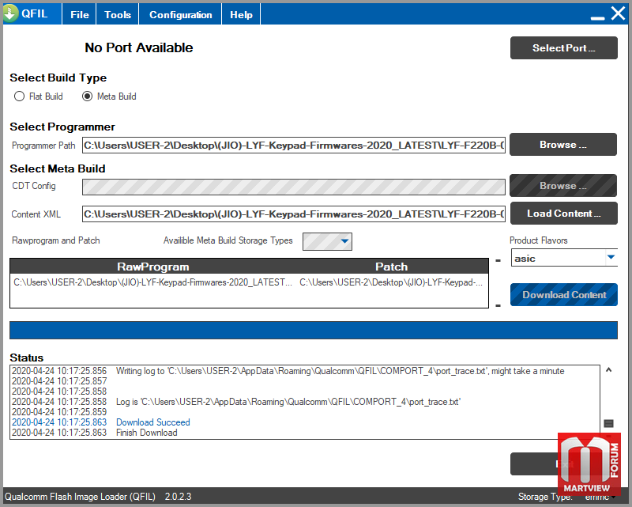Click the blue download progress bar
632x507 pixels.
coord(314,330)
